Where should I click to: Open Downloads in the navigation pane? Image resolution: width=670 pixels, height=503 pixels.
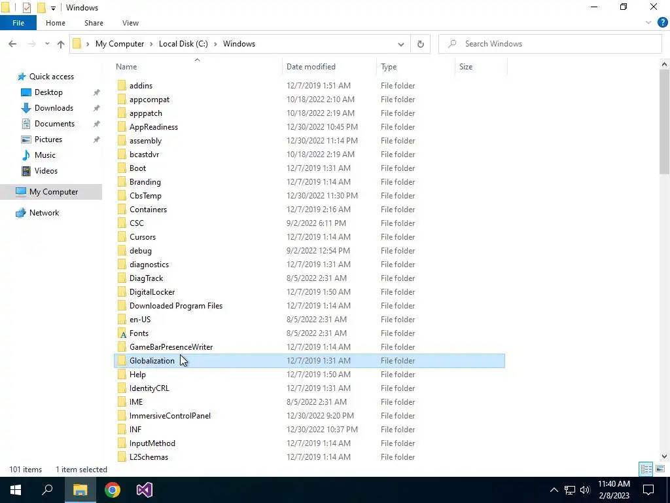[x=54, y=108]
